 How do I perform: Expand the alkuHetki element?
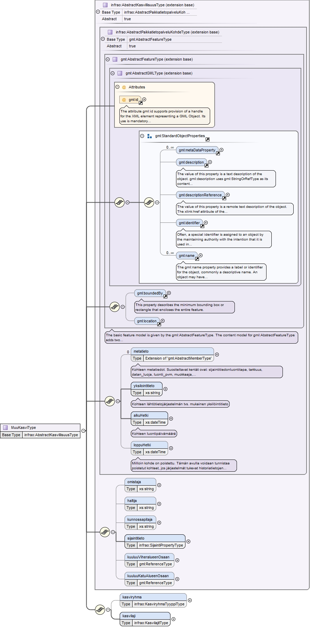click(171, 418)
